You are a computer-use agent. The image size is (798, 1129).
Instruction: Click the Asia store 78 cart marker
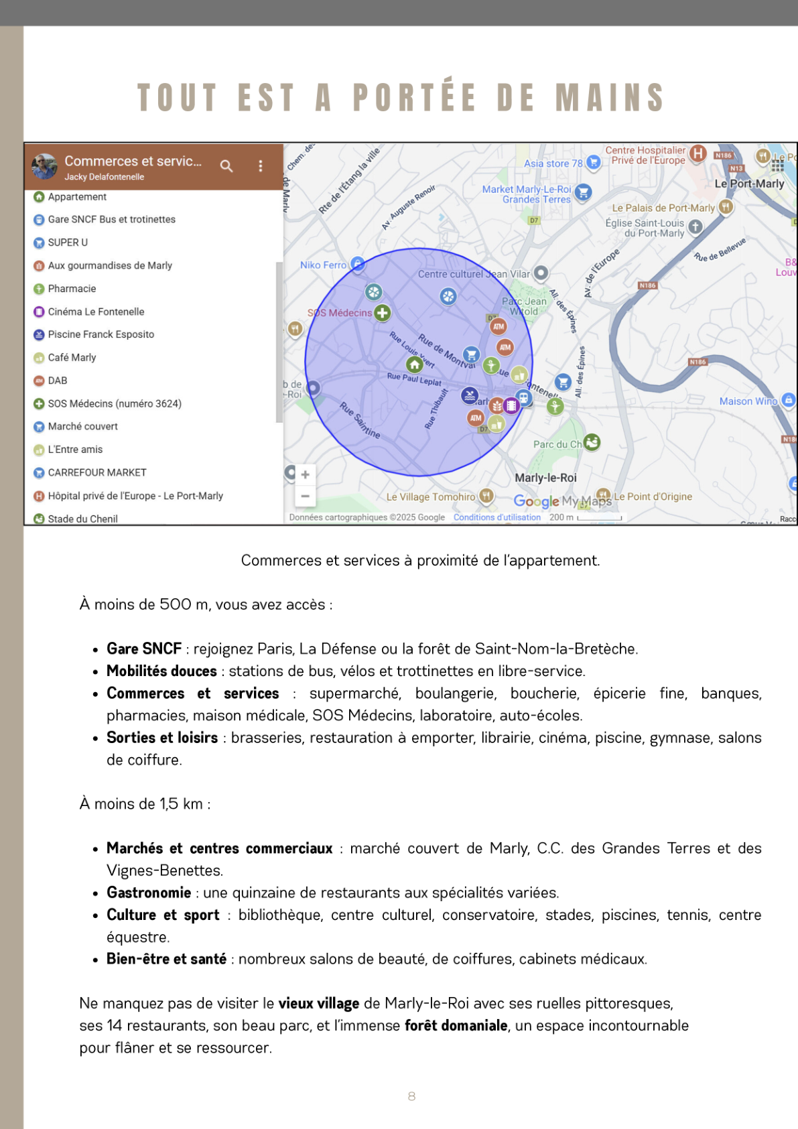[x=593, y=162]
